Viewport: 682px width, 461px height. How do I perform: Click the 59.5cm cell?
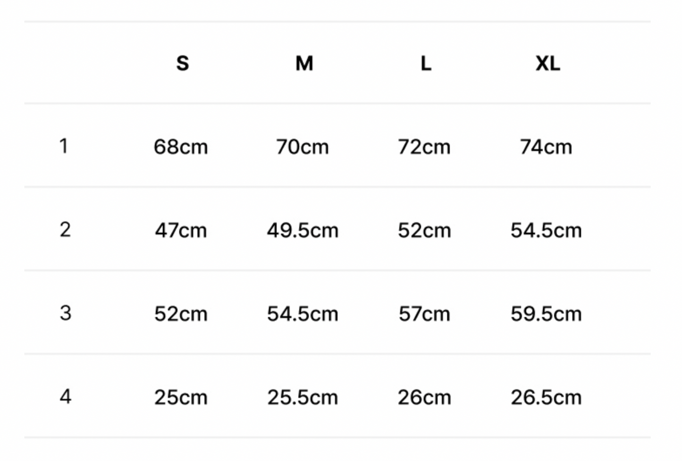pos(546,314)
